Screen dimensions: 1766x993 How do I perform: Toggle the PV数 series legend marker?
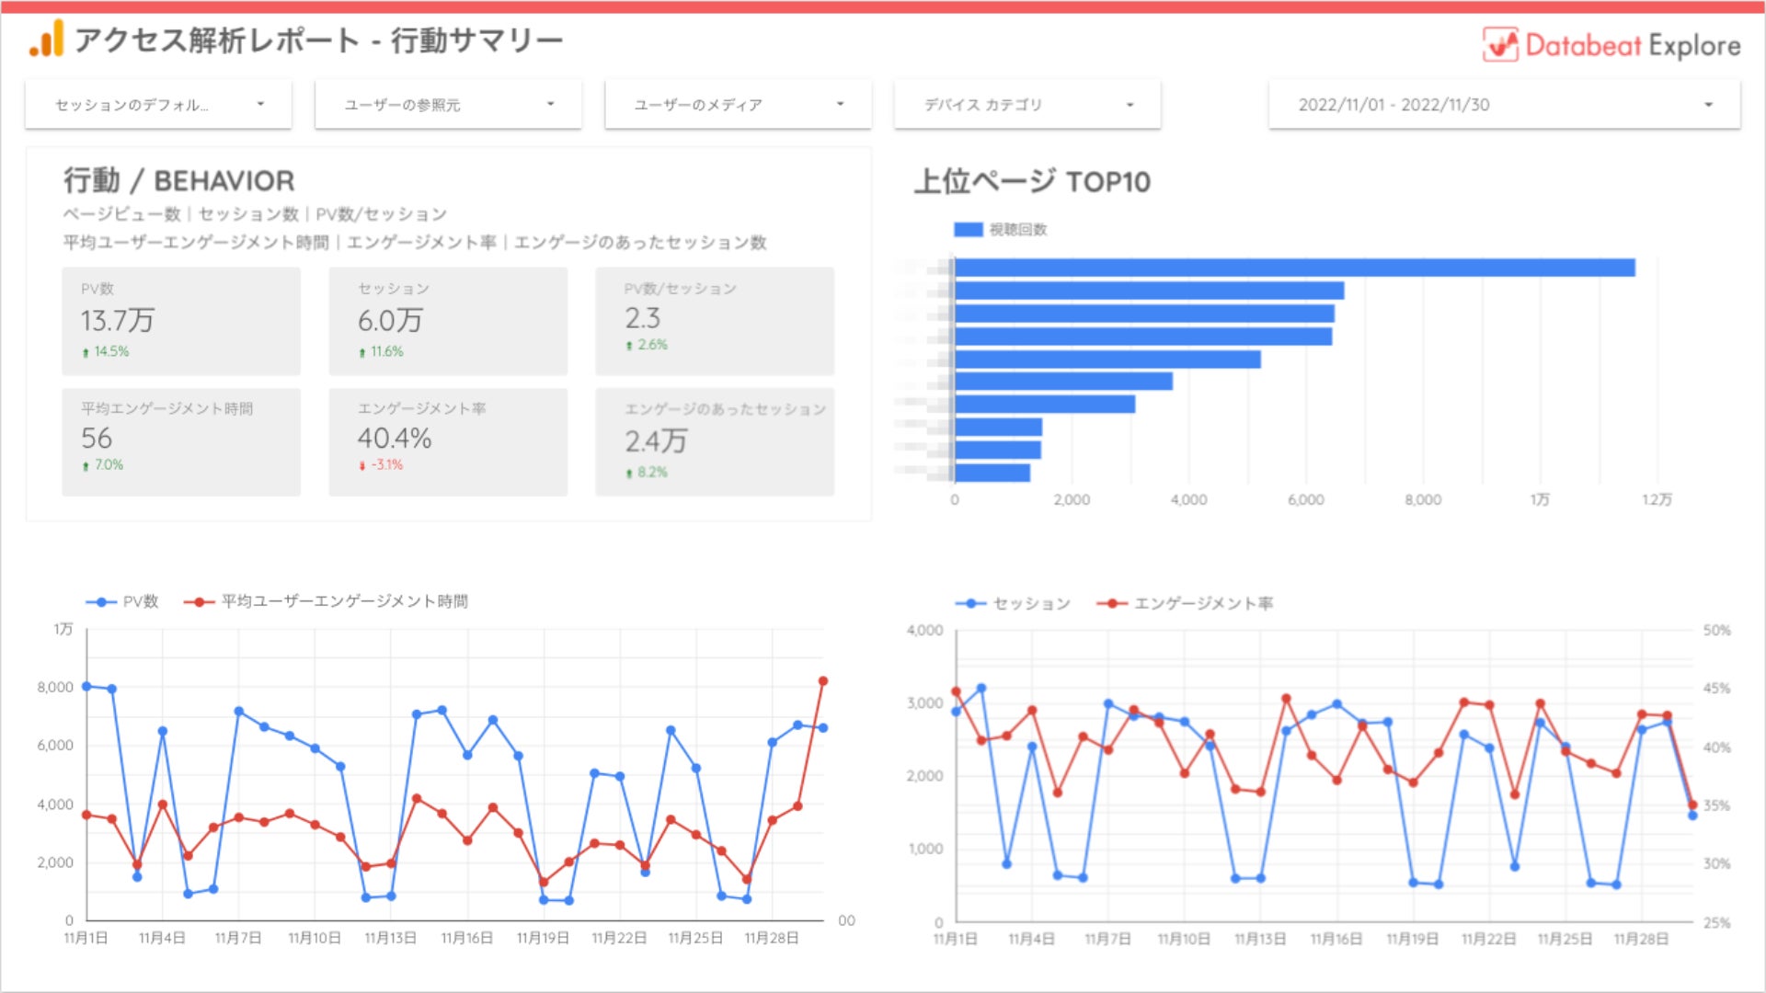101,602
